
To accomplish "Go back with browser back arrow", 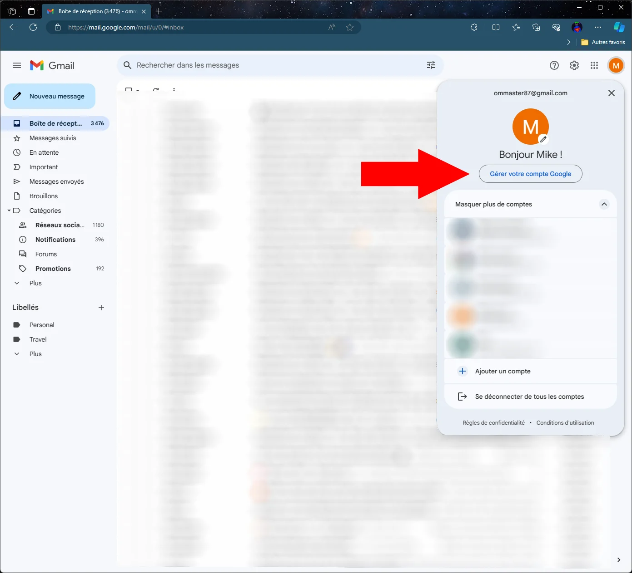I will pyautogui.click(x=13, y=27).
